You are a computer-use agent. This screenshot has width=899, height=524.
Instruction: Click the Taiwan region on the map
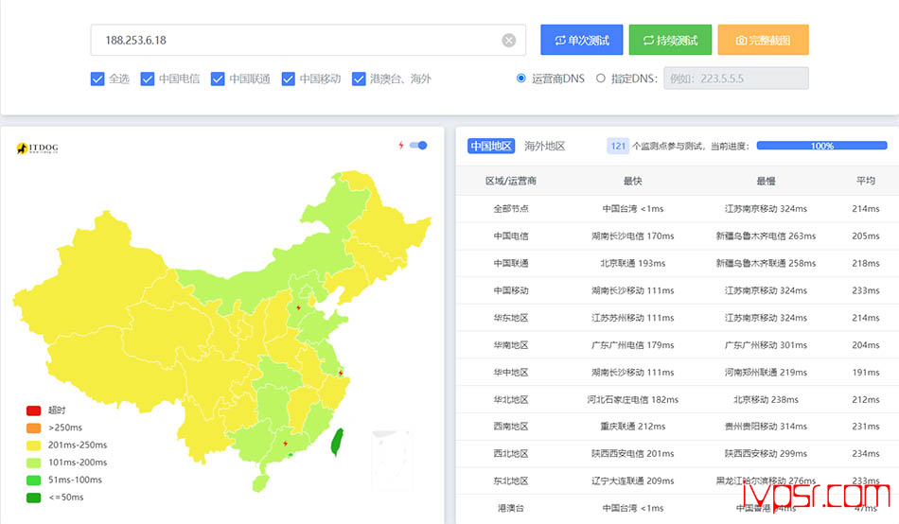337,442
